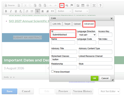The width and height of the screenshot is (124, 97).
Task: Click the green OK button
Action: 94,78
